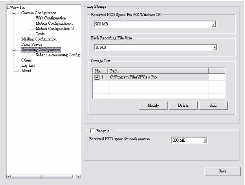This screenshot has width=245, height=185.
Task: Click the No. column header
Action: (x=100, y=71)
